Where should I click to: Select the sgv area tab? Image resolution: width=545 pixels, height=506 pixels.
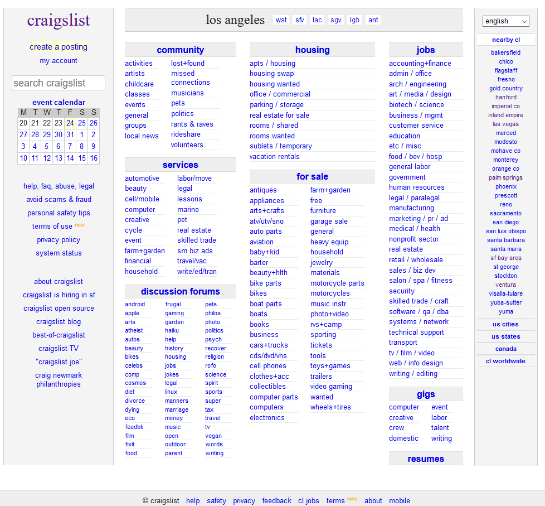coord(336,20)
